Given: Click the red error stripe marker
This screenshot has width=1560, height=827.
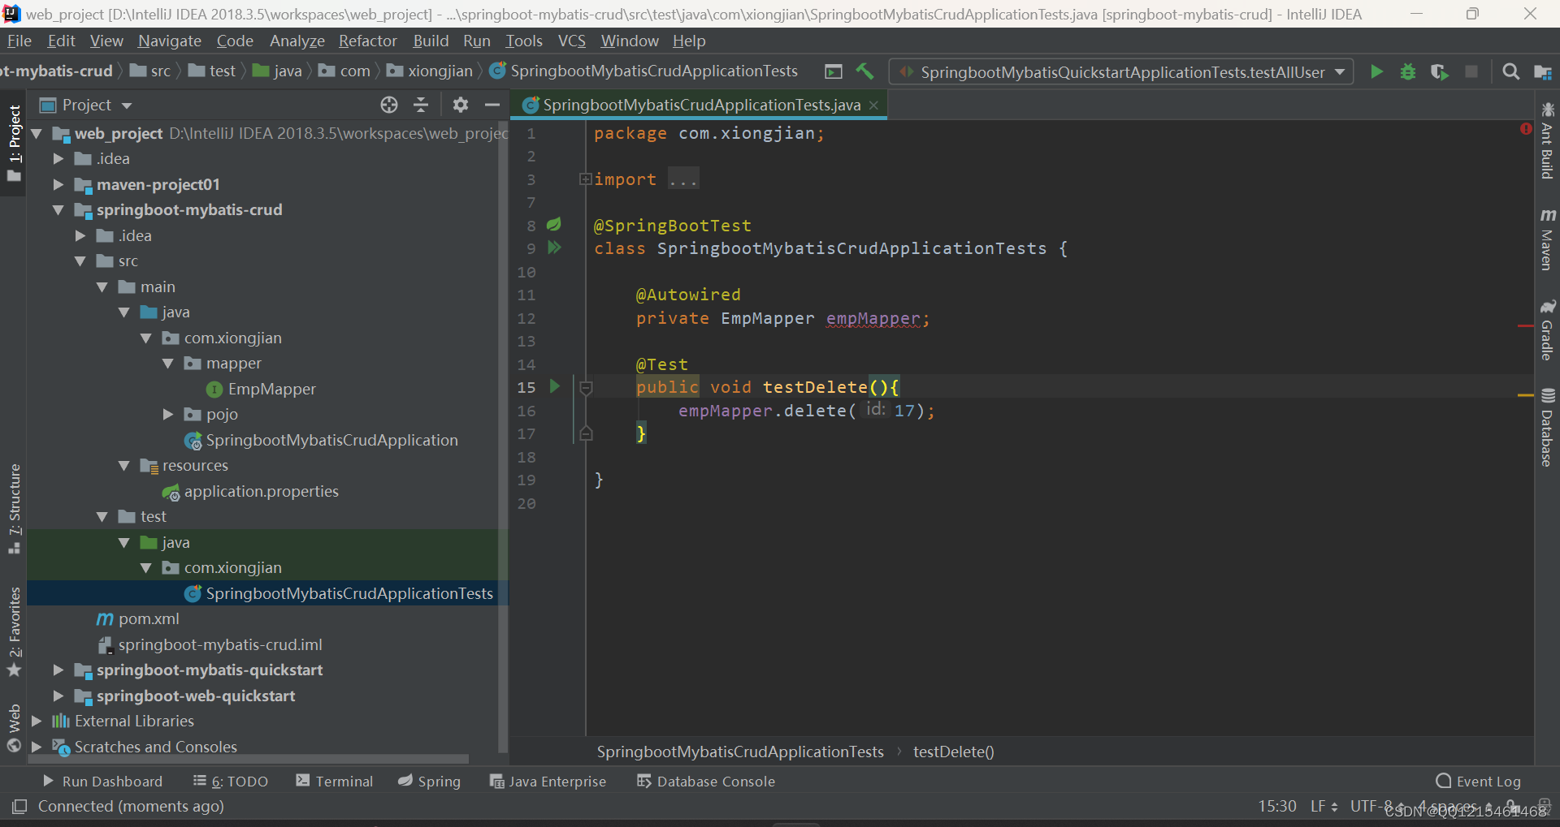Looking at the screenshot, I should click(x=1525, y=325).
